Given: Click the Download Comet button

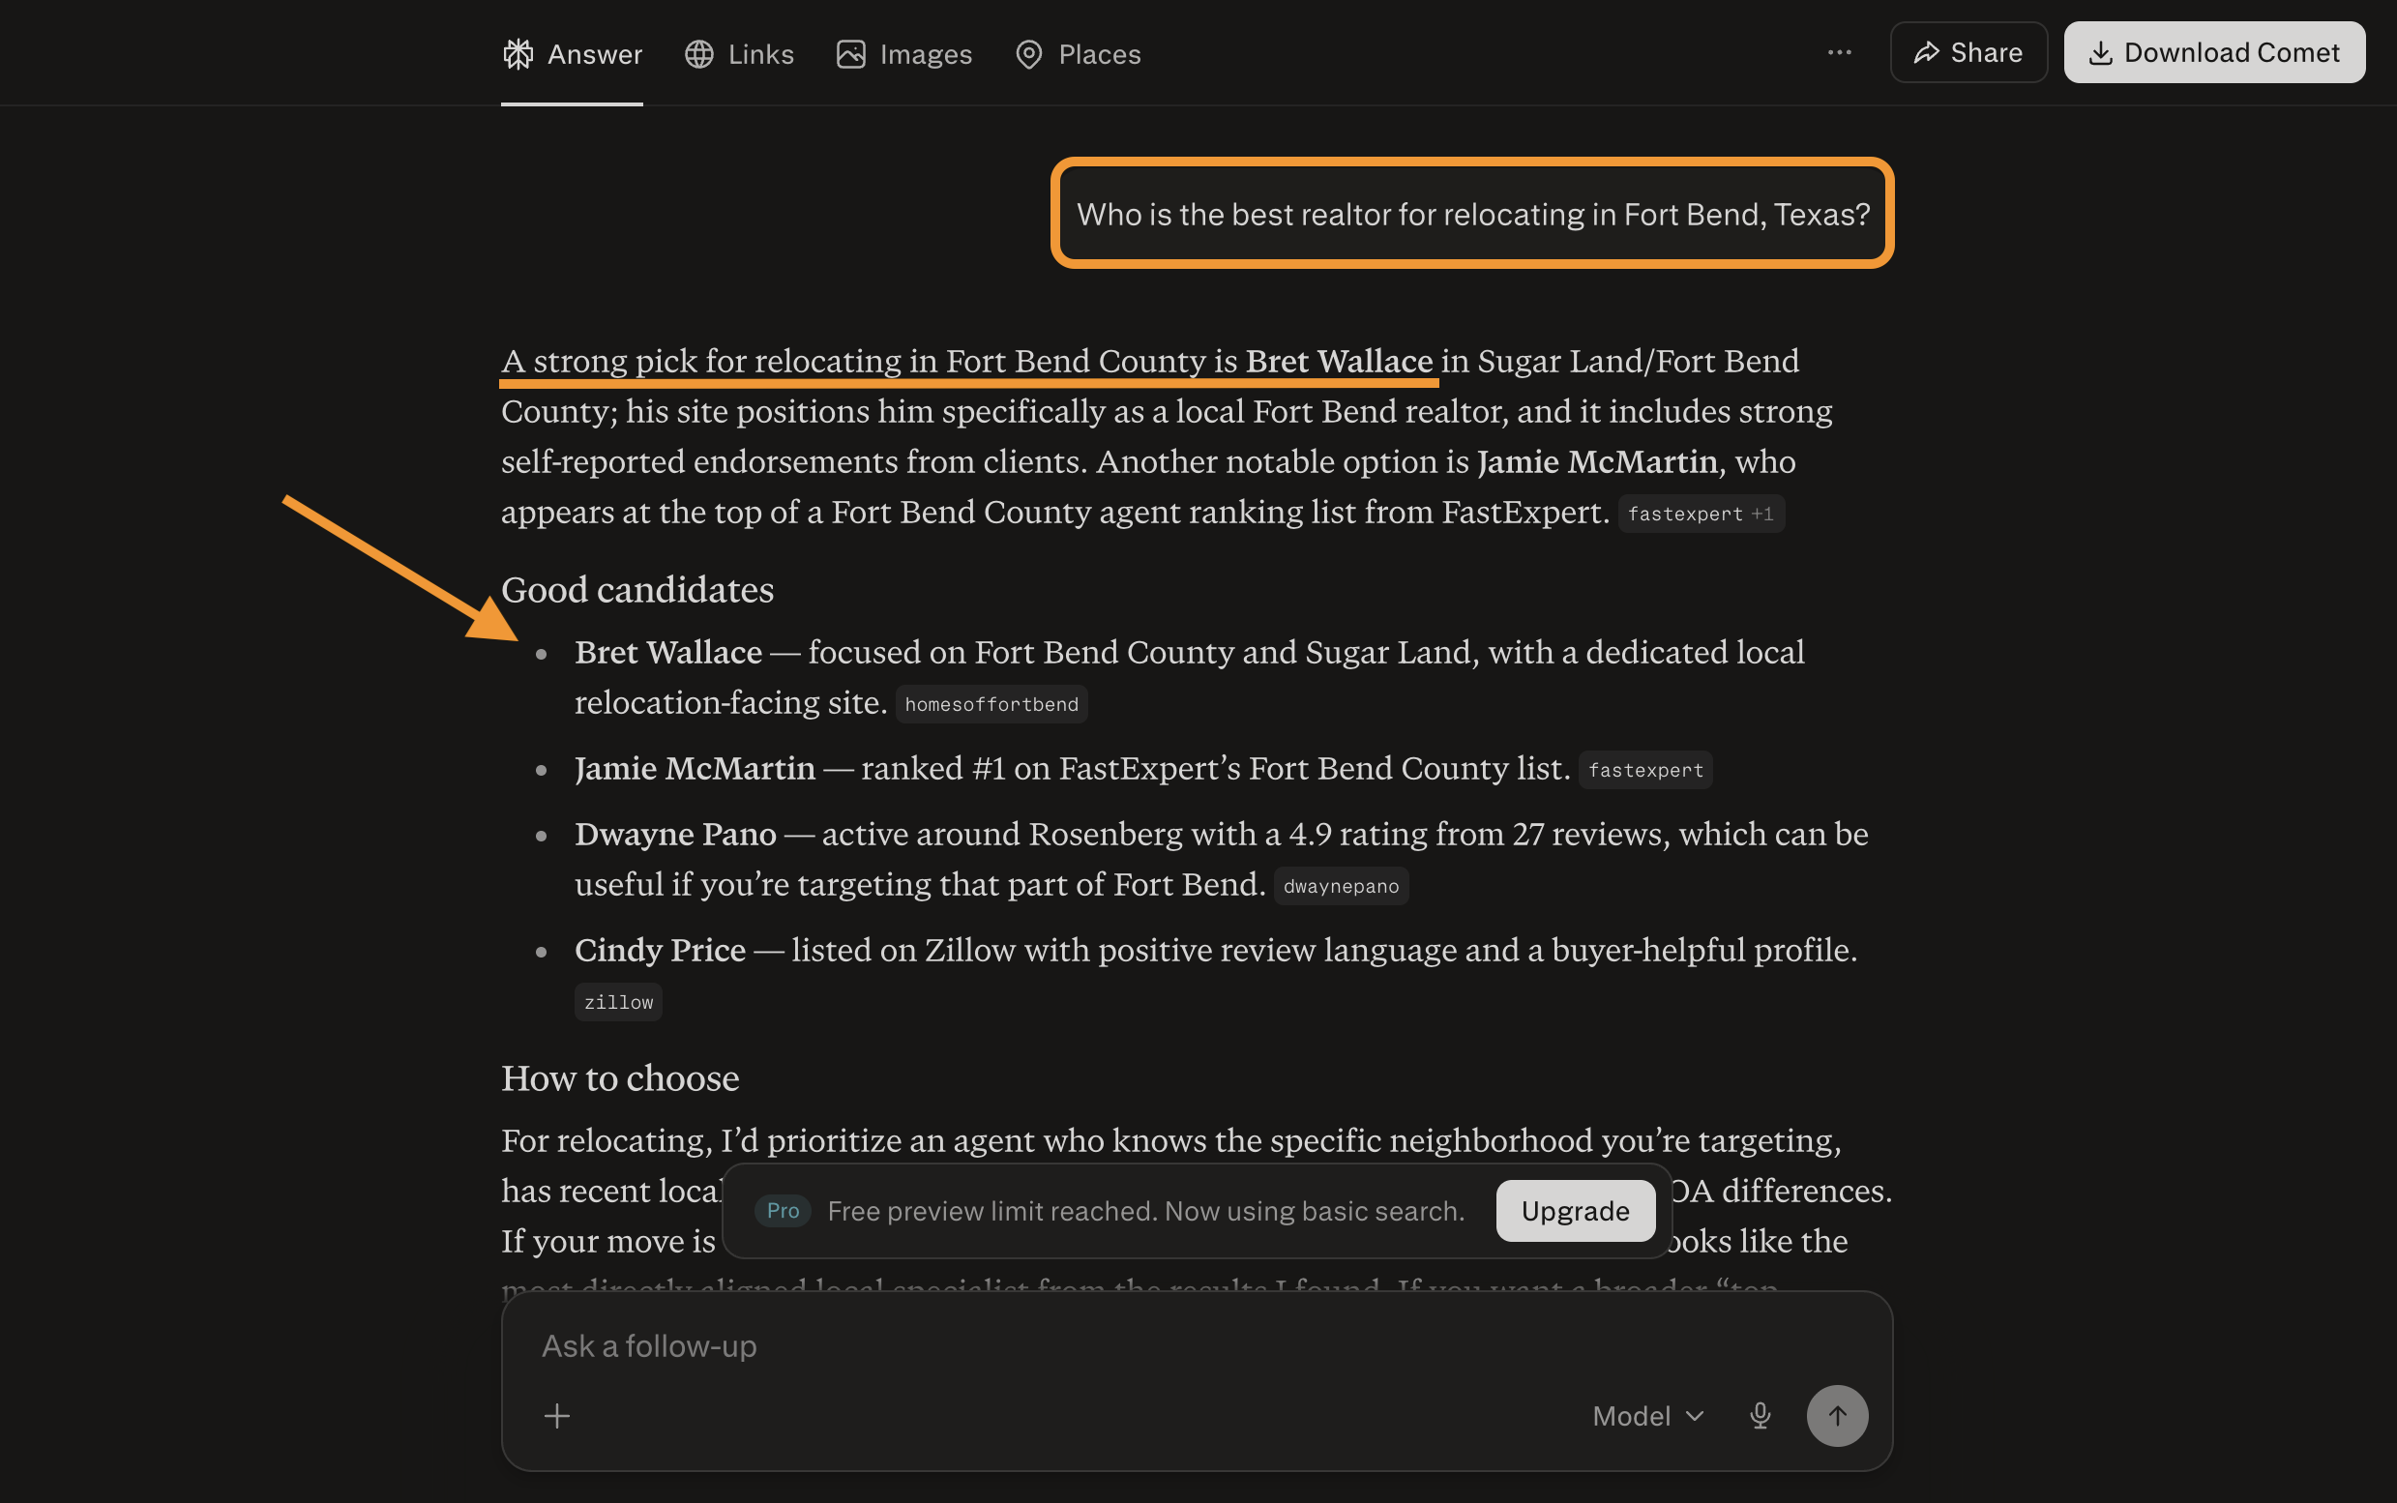Looking at the screenshot, I should pos(2214,52).
